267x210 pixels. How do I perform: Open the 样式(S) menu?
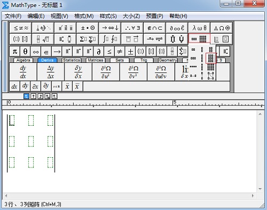108,16
